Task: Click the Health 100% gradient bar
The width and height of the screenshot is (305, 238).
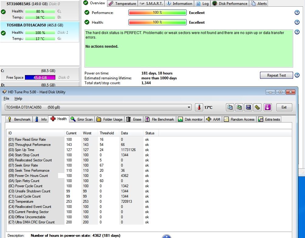Action: tap(157, 22)
